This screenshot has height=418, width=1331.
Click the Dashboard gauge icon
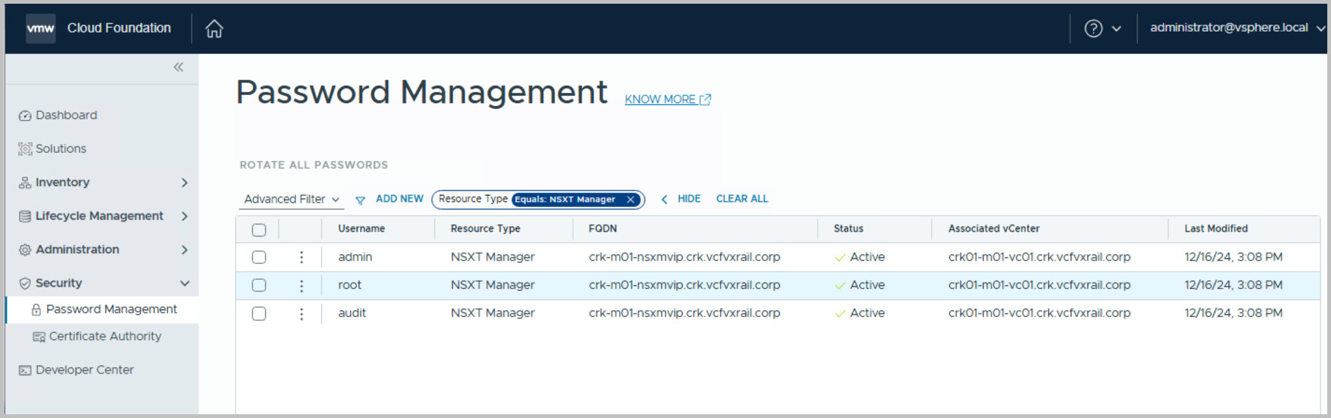(25, 116)
